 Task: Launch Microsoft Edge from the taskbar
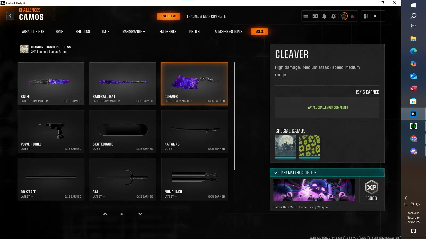(x=413, y=51)
